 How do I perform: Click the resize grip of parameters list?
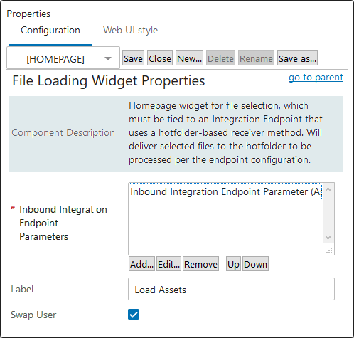[329, 250]
